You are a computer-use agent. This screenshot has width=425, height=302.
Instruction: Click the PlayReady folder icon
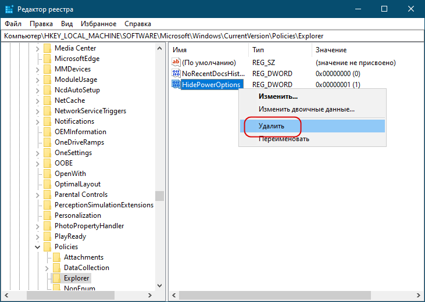point(47,236)
